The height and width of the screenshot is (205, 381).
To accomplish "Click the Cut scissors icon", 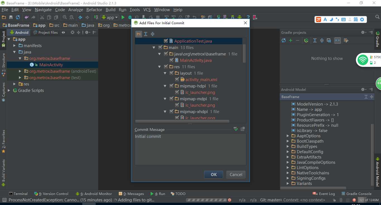I will [x=42, y=17].
